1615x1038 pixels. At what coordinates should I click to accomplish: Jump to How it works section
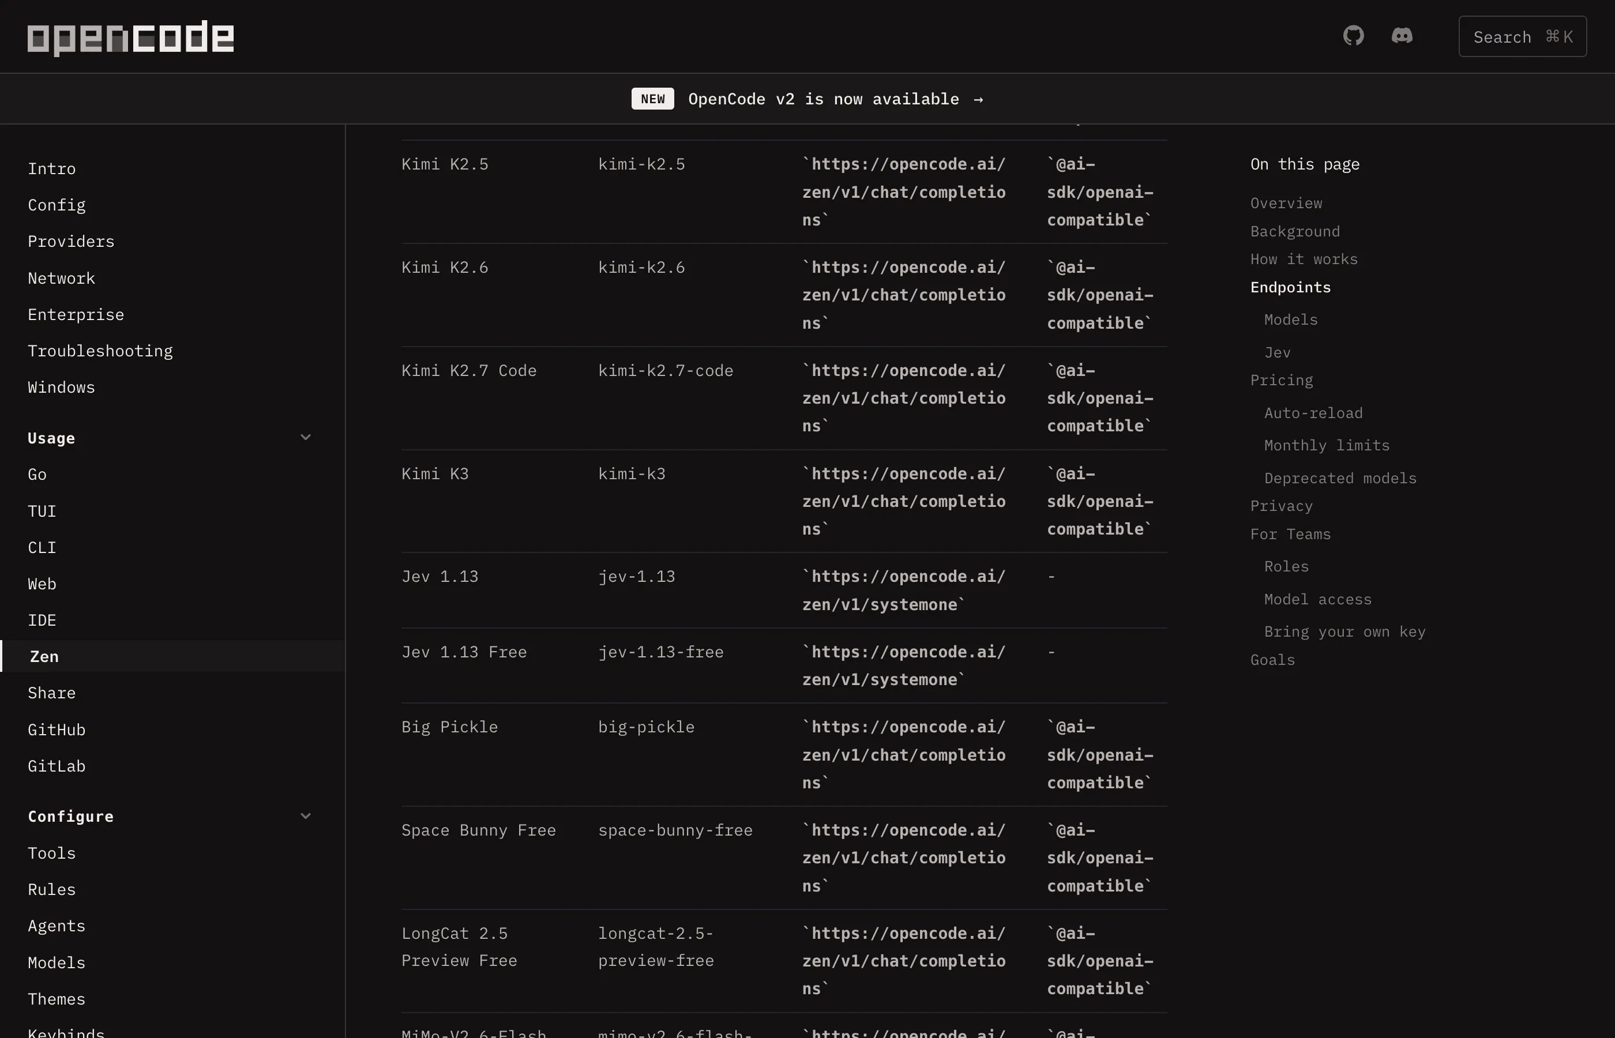click(x=1304, y=259)
